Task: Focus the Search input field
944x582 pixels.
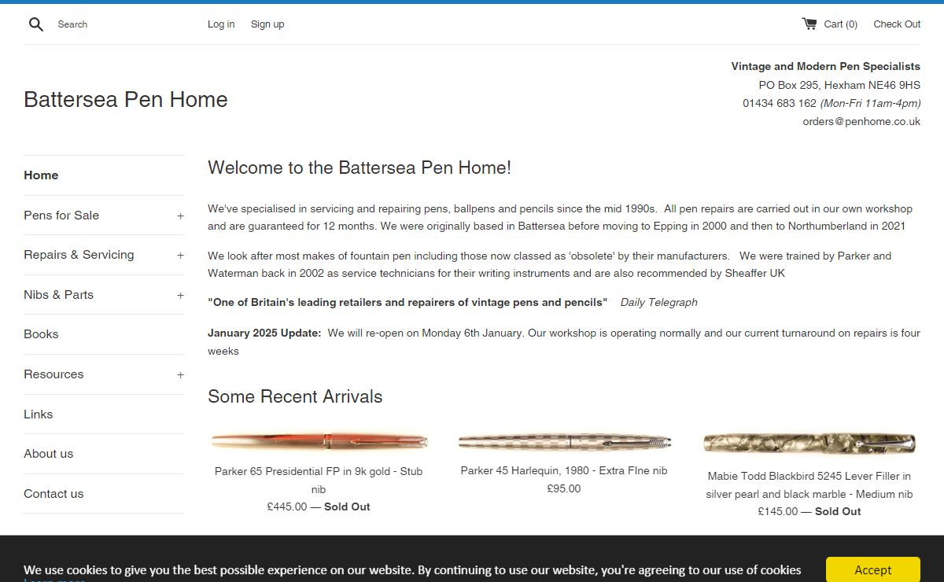Action: pyautogui.click(x=118, y=24)
